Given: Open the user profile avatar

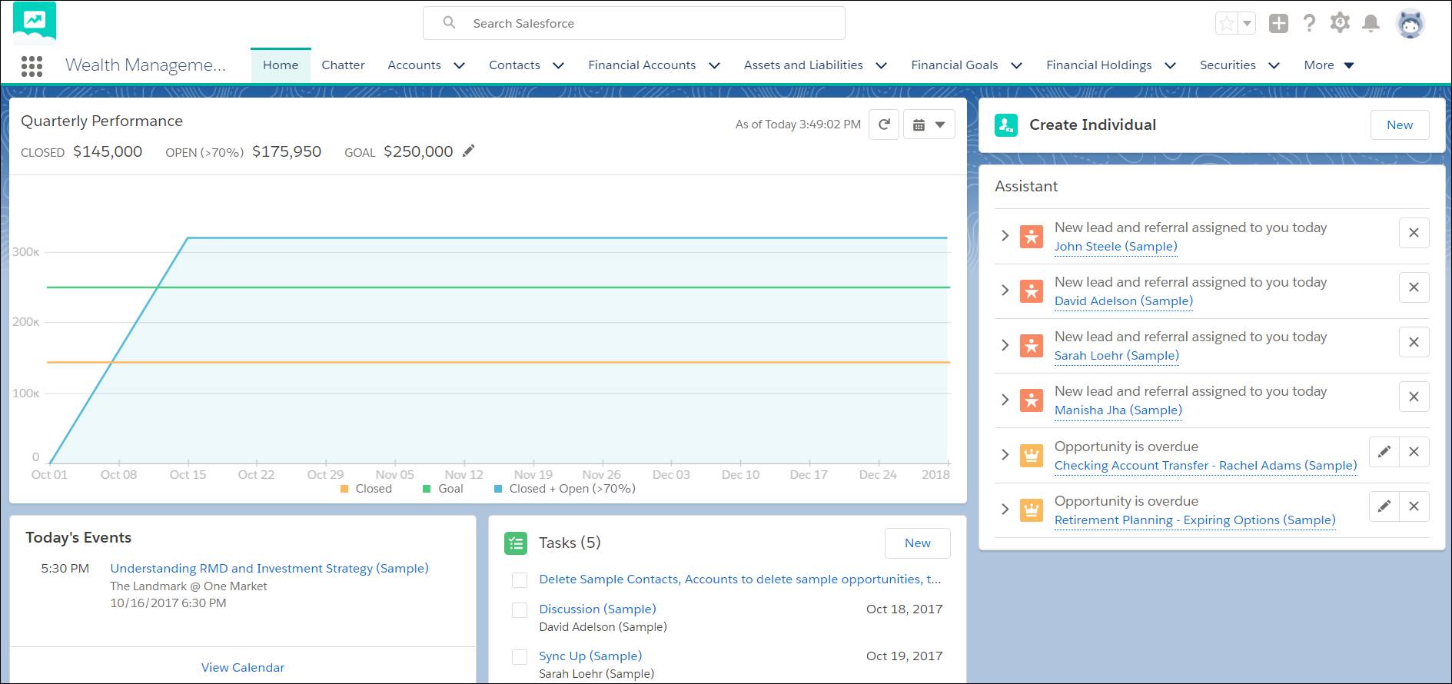Looking at the screenshot, I should tap(1410, 24).
